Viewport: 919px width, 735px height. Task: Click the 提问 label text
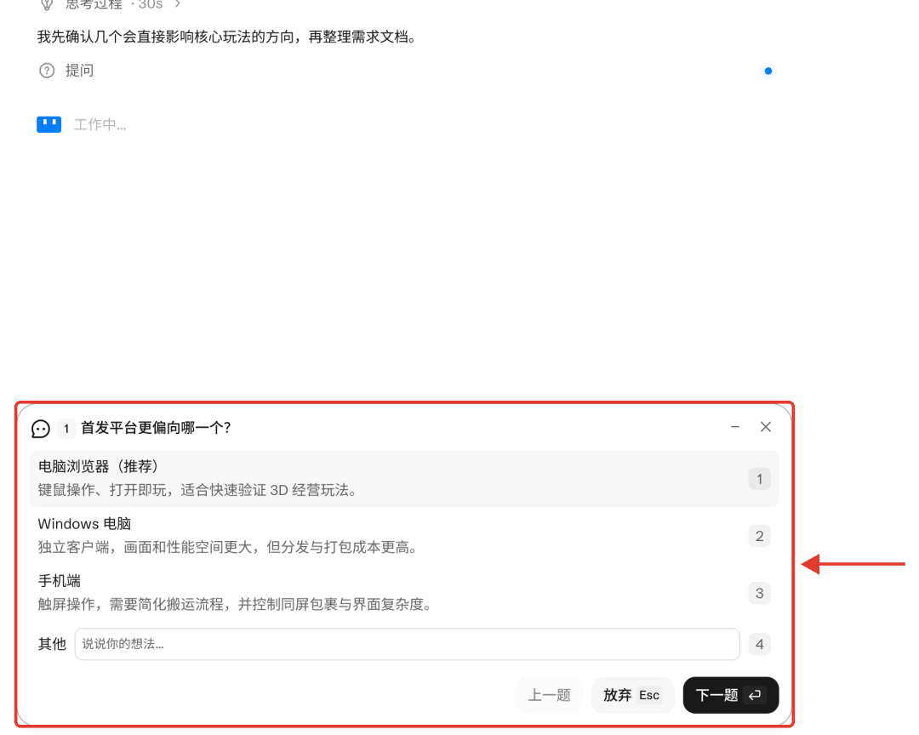(x=79, y=71)
